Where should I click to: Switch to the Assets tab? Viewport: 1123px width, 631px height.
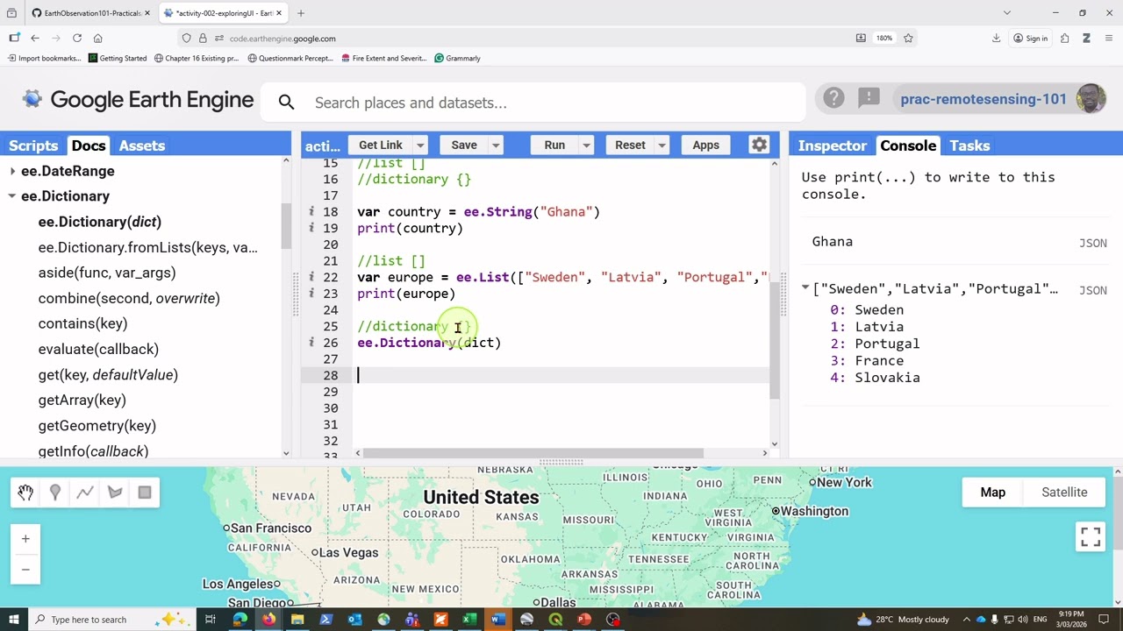pyautogui.click(x=142, y=145)
